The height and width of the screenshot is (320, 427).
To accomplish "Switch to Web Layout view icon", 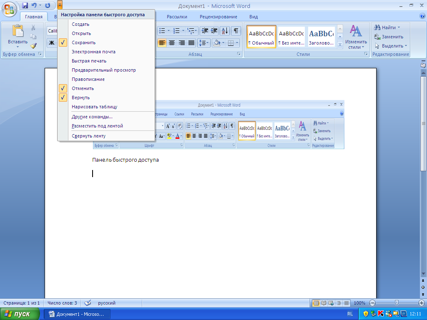I will tap(331, 303).
